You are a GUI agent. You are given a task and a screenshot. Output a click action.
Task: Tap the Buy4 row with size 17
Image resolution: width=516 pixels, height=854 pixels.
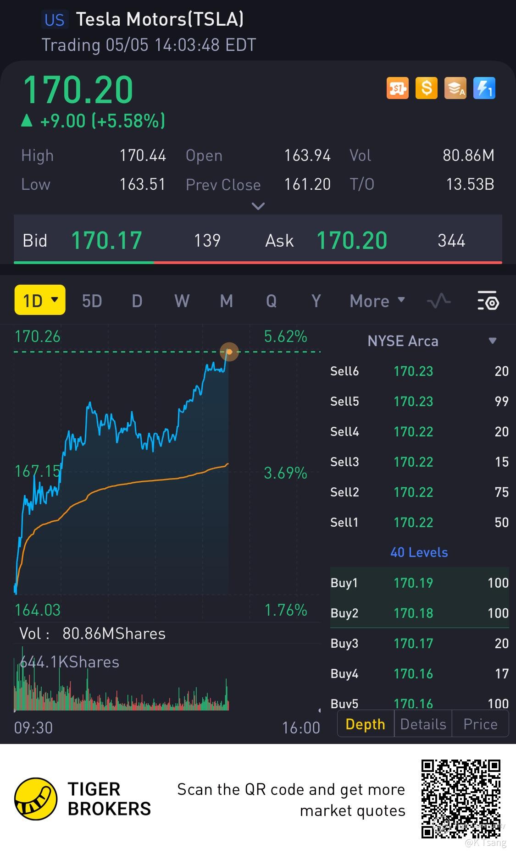click(419, 674)
